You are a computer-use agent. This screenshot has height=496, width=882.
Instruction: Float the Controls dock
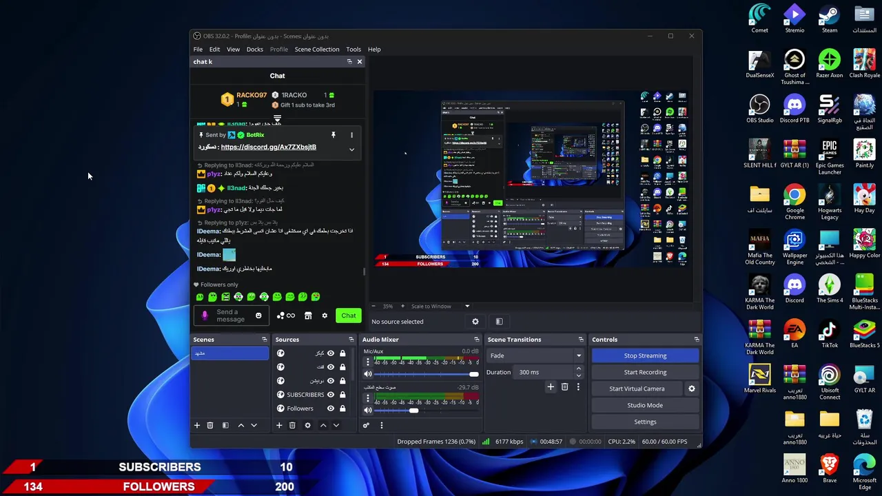696,340
